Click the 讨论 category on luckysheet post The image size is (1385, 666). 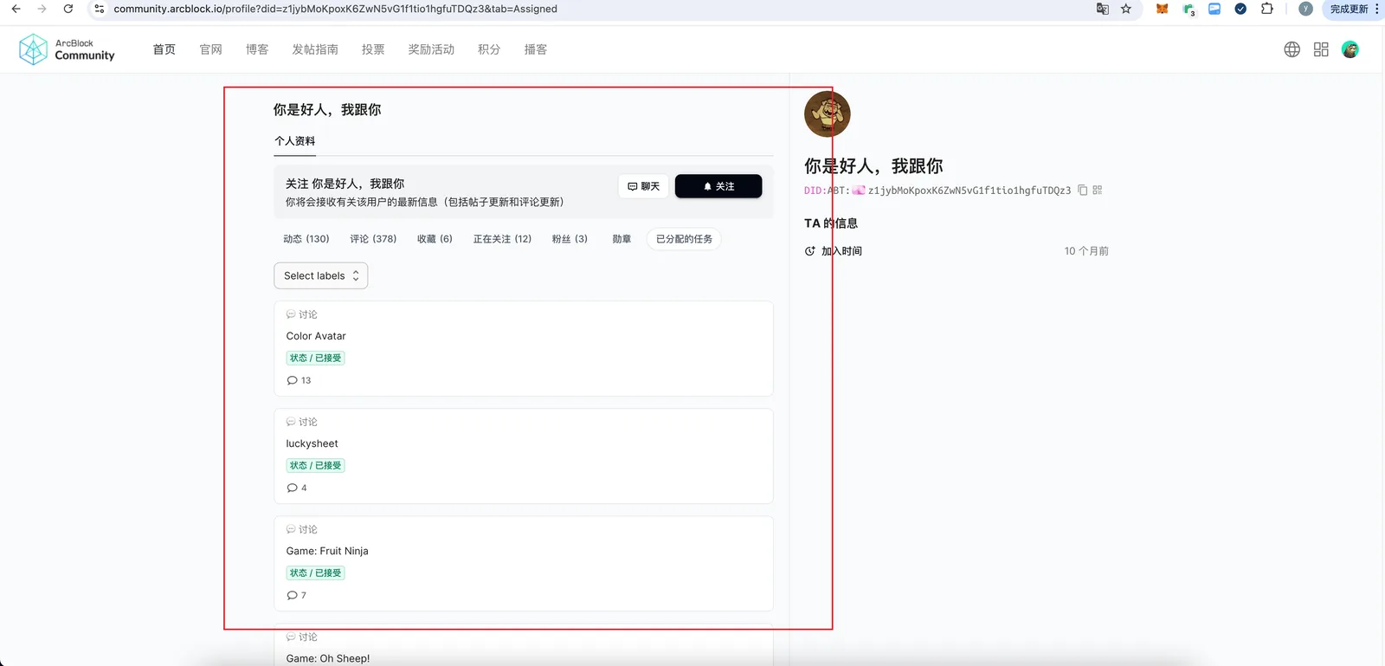(x=302, y=422)
